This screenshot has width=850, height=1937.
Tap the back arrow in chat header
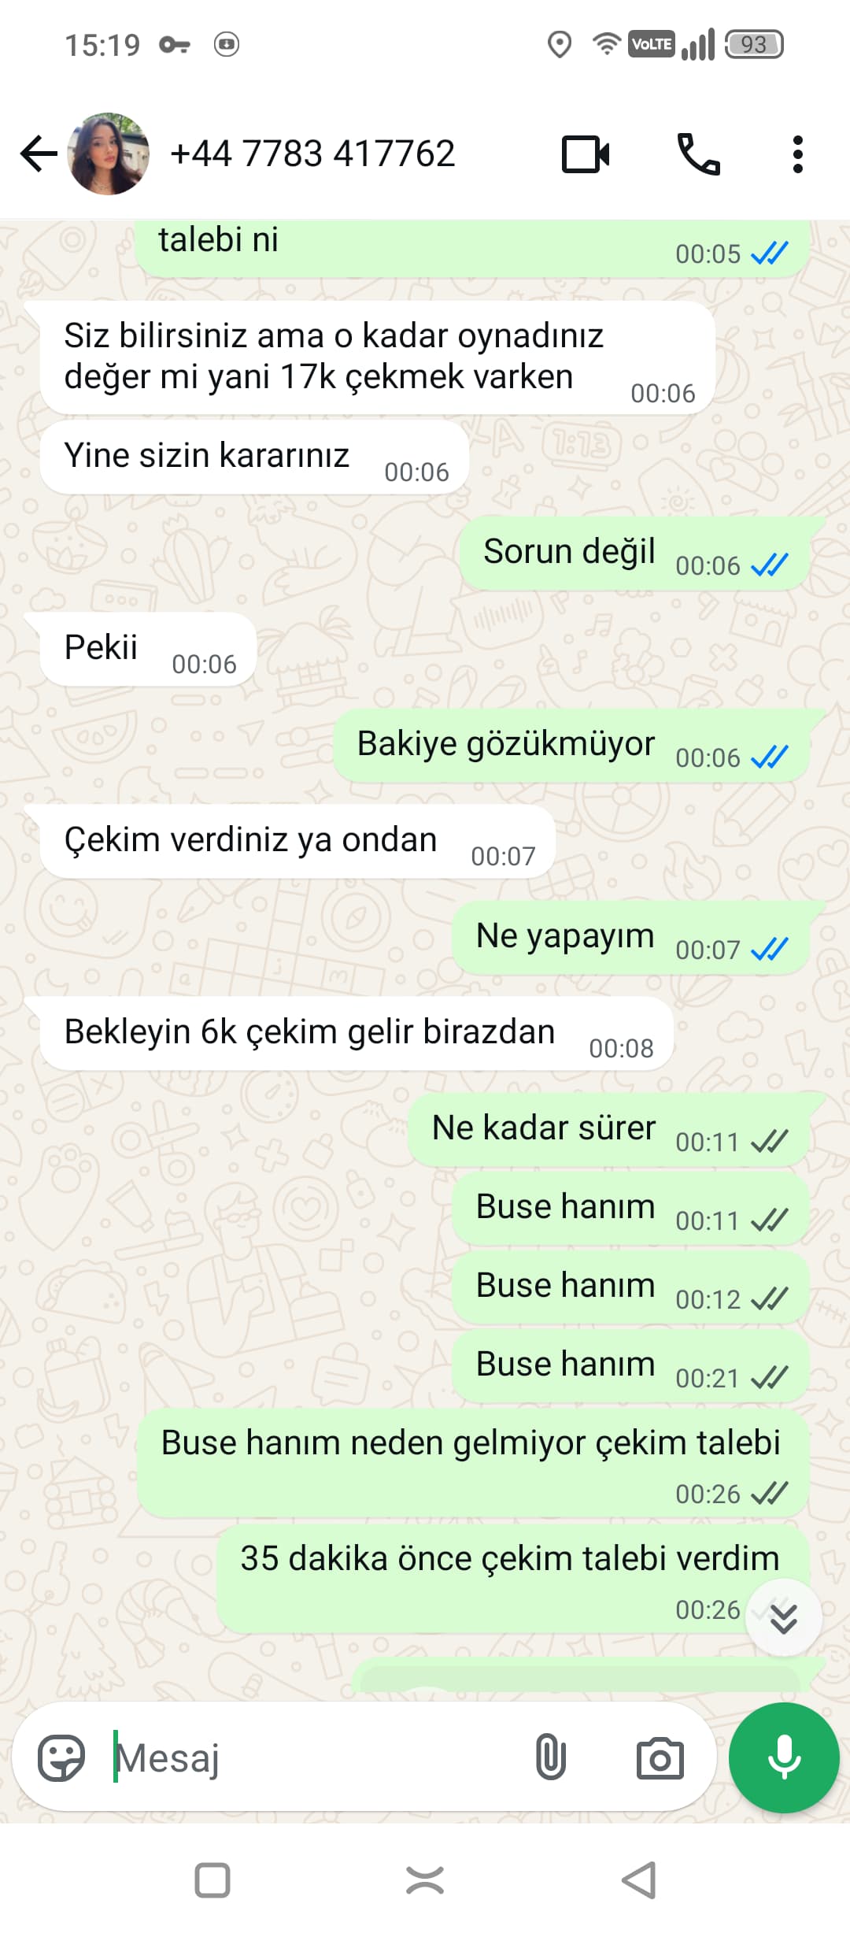(39, 154)
